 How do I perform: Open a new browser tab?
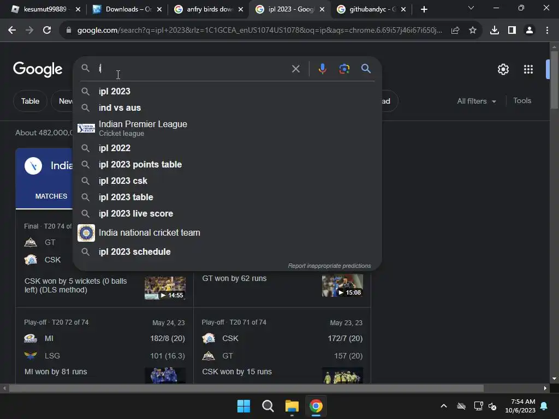point(424,9)
